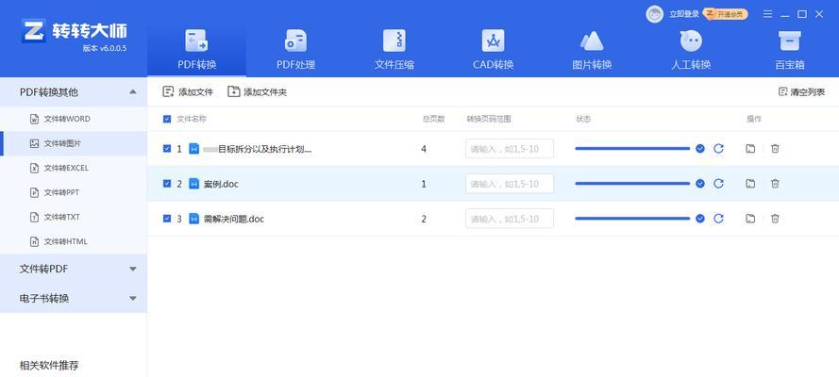Uncheck the checkbox for 案例.doc
Image resolution: width=839 pixels, height=377 pixels.
click(167, 184)
